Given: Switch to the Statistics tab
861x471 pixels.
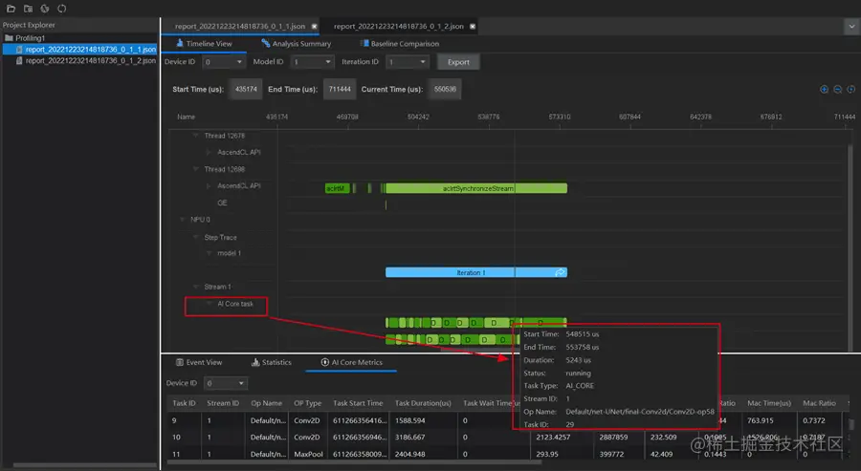Looking at the screenshot, I should pyautogui.click(x=272, y=362).
